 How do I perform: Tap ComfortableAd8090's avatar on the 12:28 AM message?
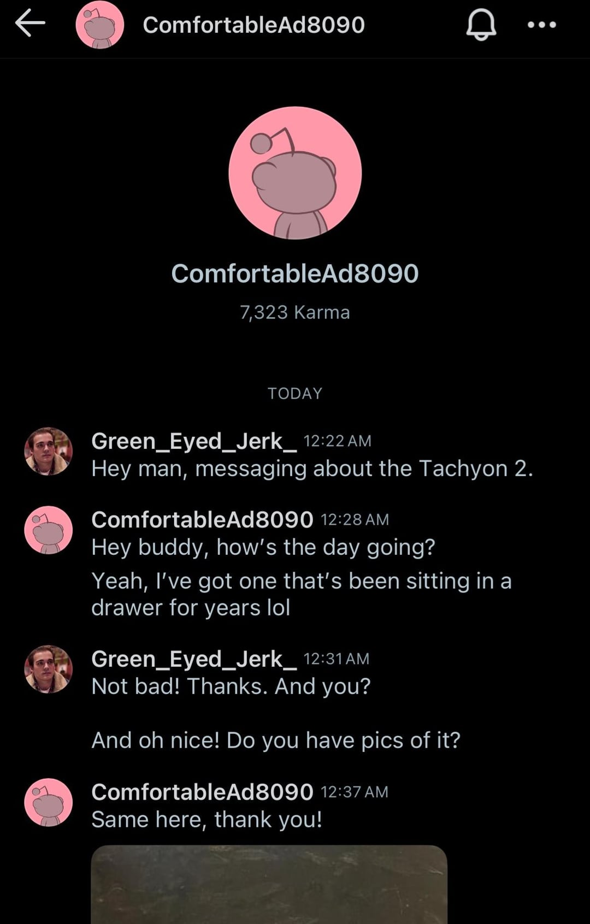click(x=49, y=530)
